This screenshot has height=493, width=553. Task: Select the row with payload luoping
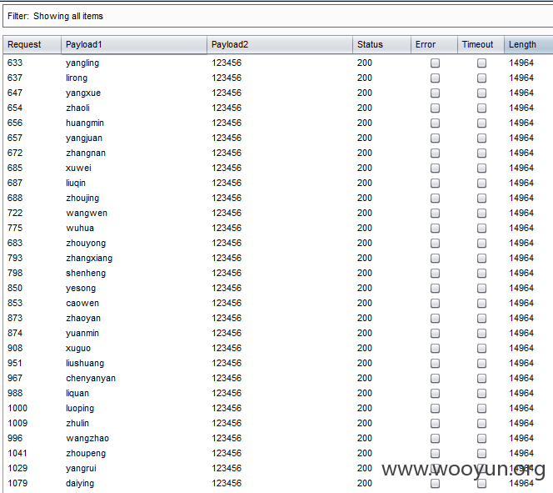pyautogui.click(x=278, y=408)
